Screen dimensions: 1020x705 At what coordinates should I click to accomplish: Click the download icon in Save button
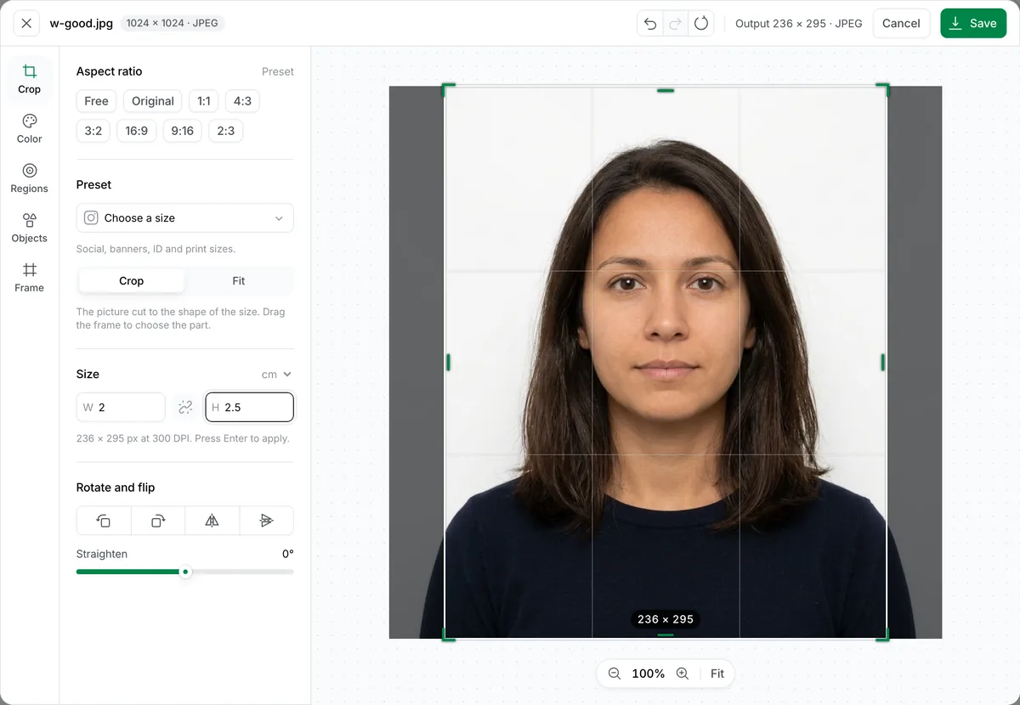(x=956, y=23)
